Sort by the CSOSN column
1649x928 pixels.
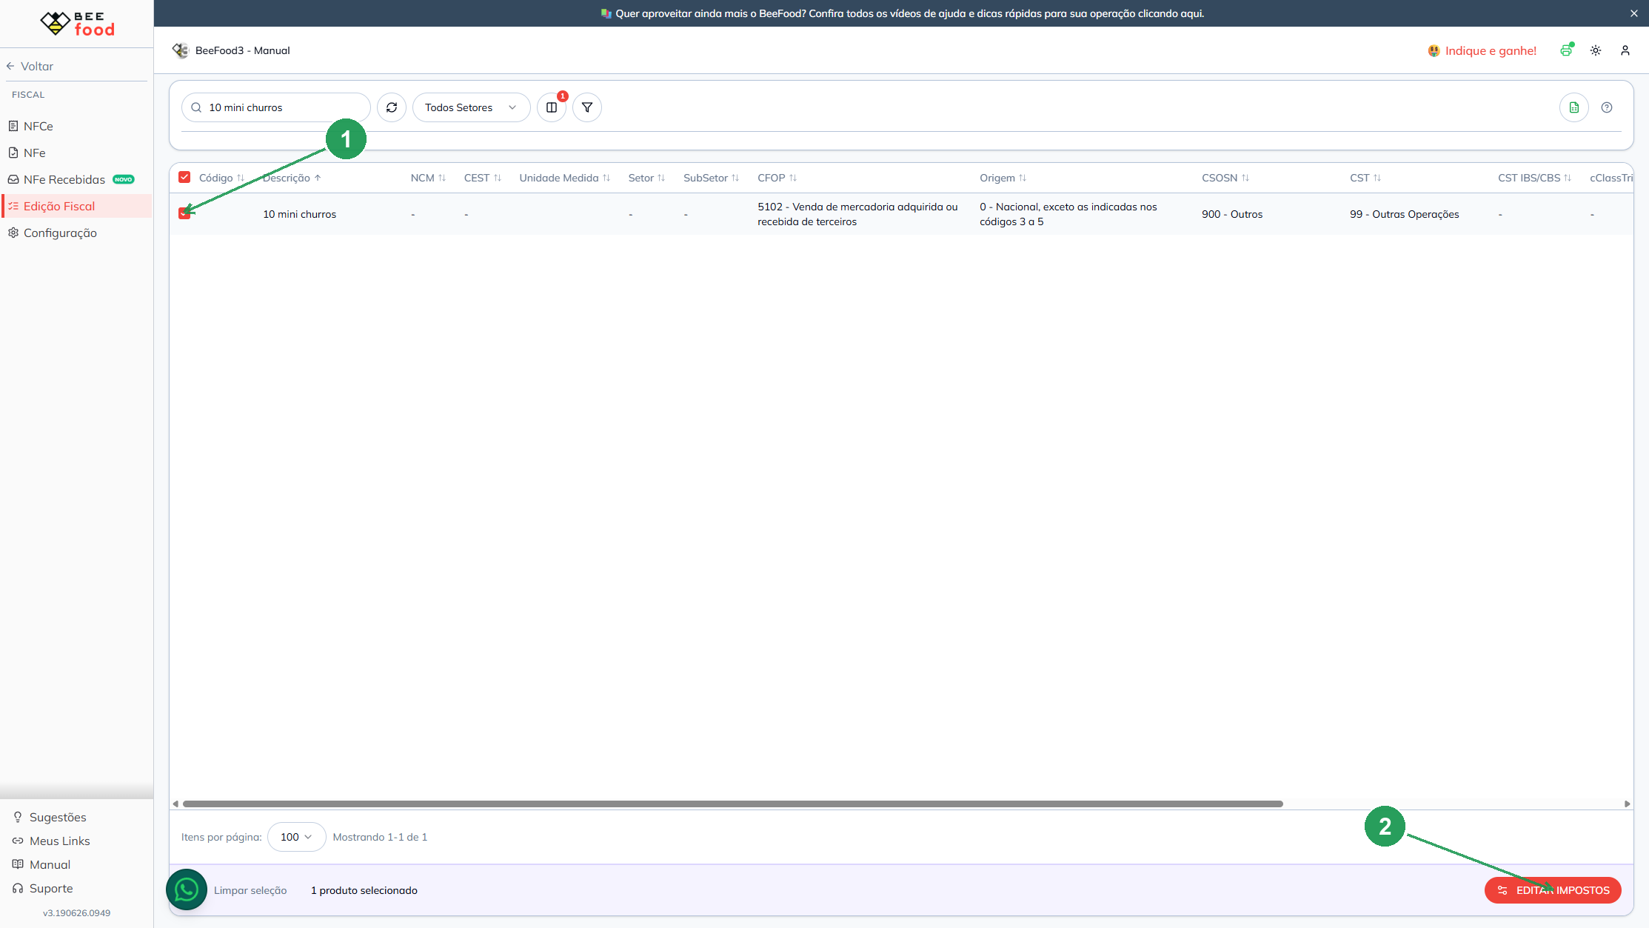click(1225, 178)
